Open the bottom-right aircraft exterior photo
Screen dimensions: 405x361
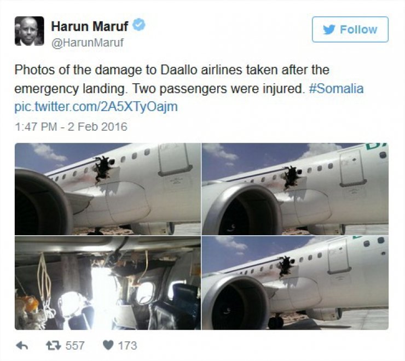(x=295, y=283)
